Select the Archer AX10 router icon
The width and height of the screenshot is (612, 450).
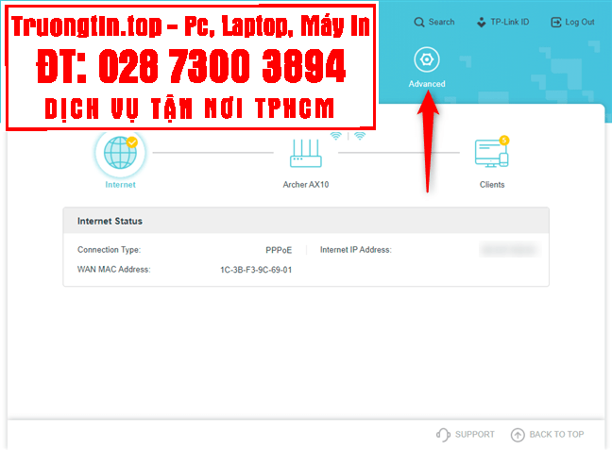point(306,154)
